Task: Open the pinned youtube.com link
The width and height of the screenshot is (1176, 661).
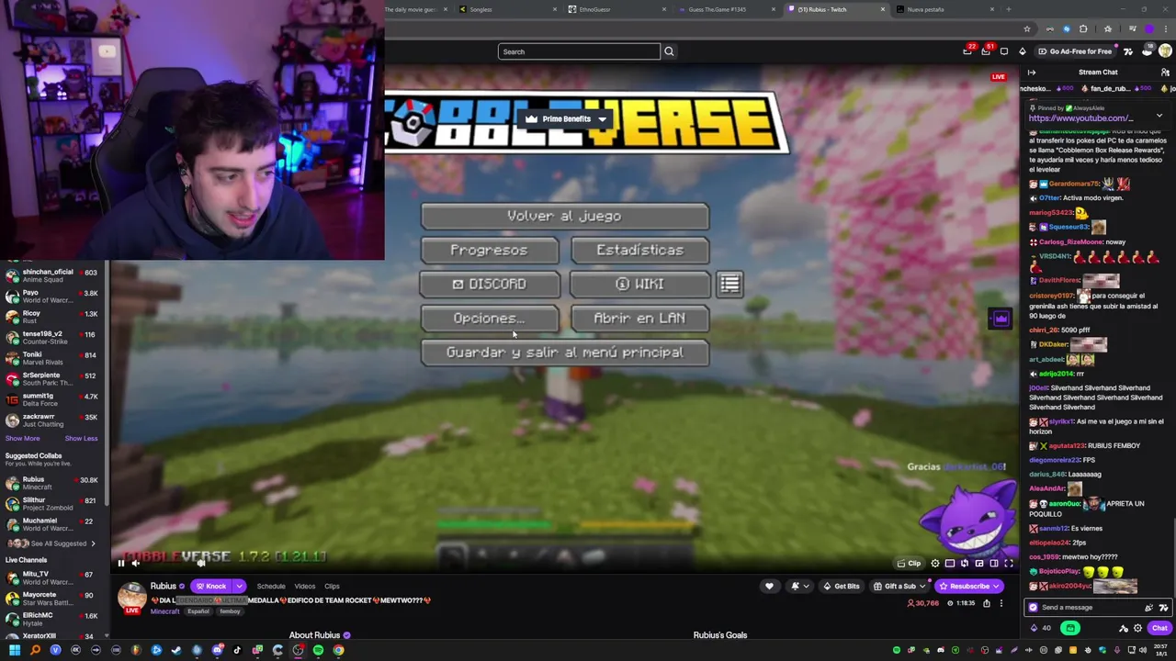Action: (1080, 118)
